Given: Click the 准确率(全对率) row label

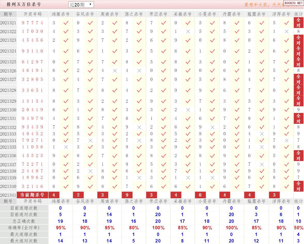Looking at the screenshot, I should coord(24,228).
